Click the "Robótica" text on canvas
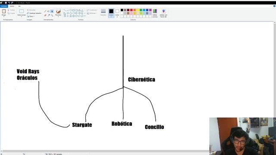This screenshot has width=276, height=155. (122, 124)
